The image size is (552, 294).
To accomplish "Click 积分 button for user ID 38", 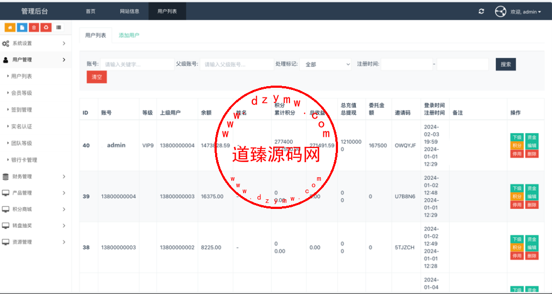I will tap(517, 248).
